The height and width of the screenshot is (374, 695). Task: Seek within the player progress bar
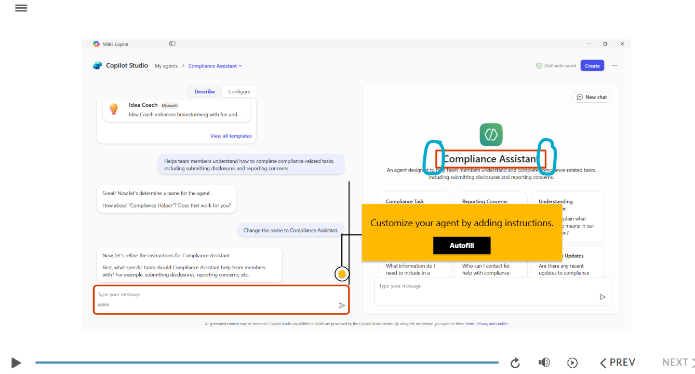coord(267,363)
